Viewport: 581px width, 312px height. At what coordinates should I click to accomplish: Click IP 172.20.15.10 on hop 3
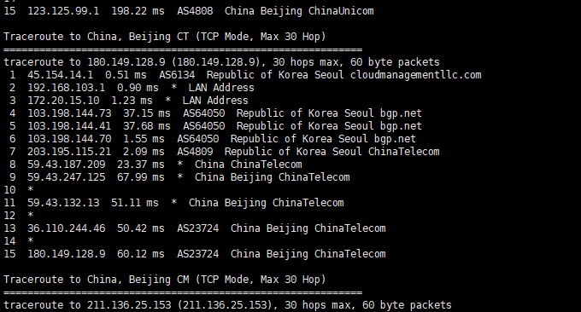(x=63, y=101)
